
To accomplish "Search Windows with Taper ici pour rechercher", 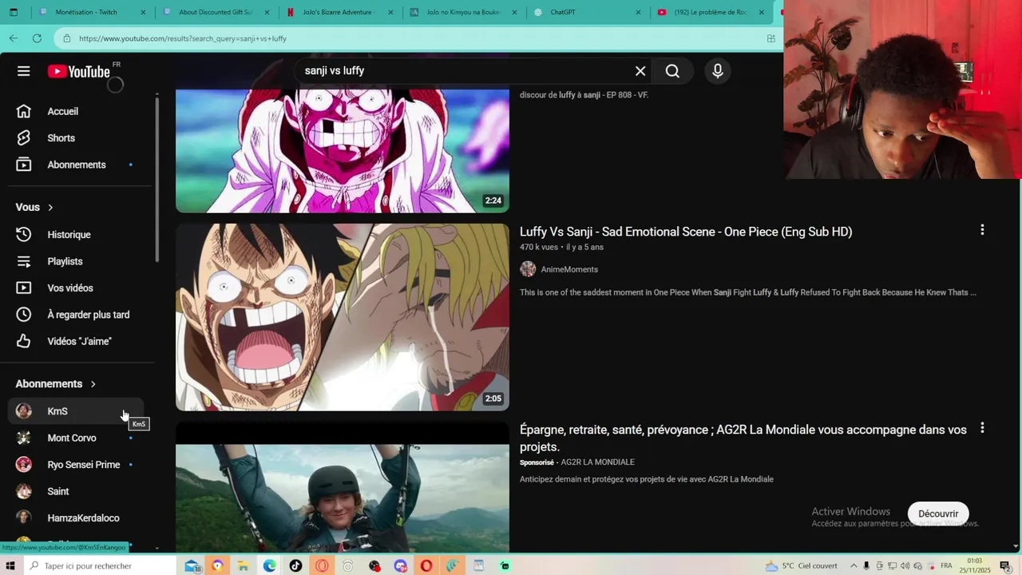I will [x=98, y=565].
